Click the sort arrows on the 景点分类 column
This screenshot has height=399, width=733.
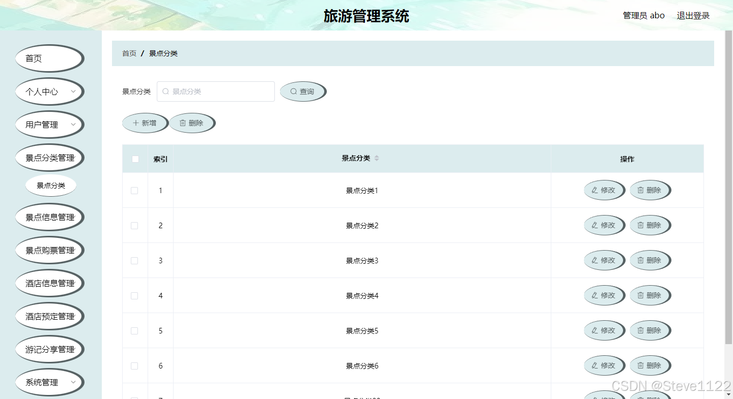click(x=376, y=159)
